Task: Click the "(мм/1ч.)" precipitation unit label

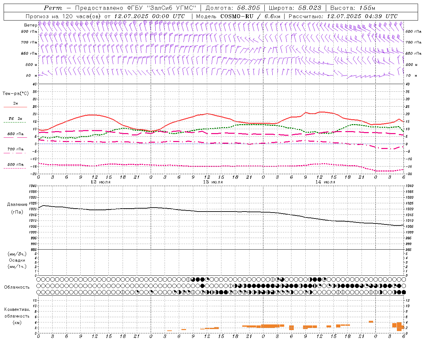Action: pos(17,266)
